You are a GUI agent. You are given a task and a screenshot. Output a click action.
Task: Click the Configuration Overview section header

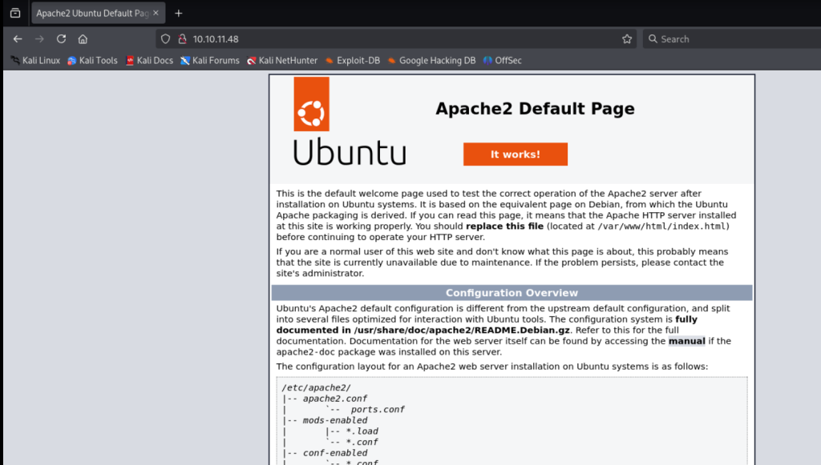pos(512,293)
